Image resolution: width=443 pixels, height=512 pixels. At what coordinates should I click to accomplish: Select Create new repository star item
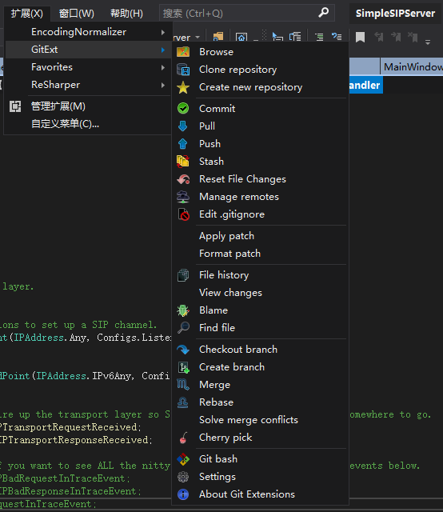(x=260, y=87)
